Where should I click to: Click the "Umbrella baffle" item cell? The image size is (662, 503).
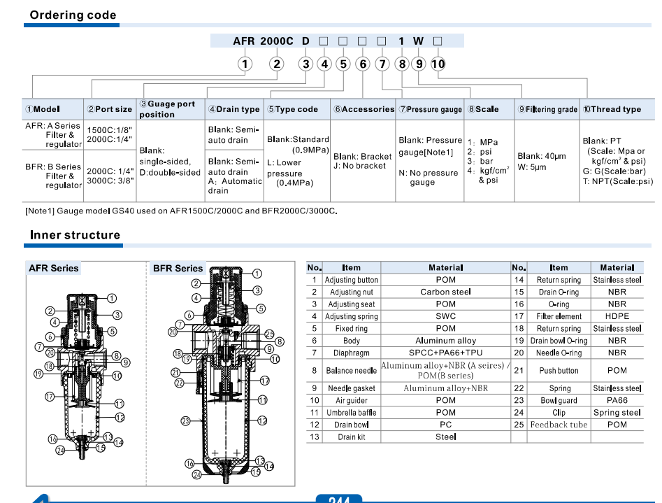pos(351,413)
